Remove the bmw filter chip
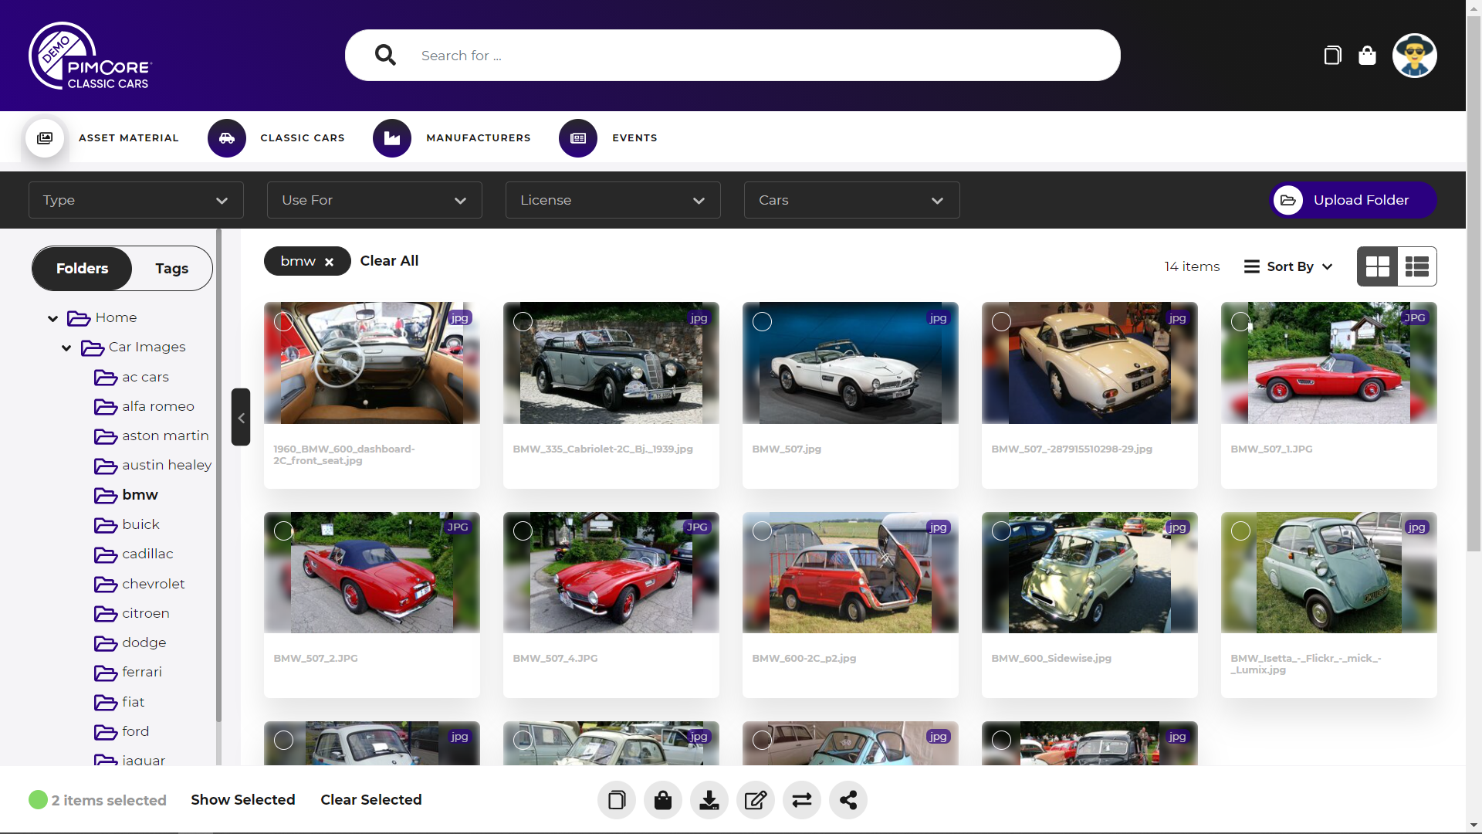 [329, 262]
